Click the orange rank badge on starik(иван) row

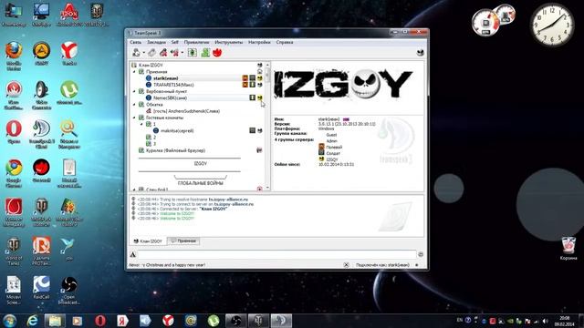coord(245,78)
